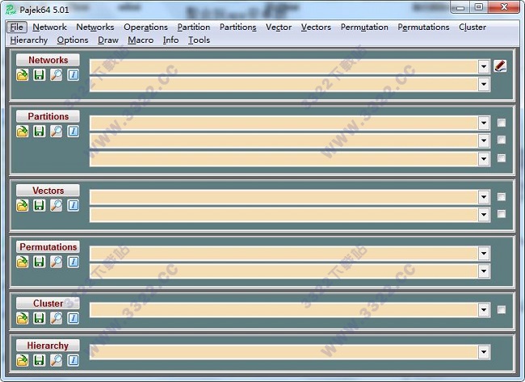Expand the Cluster dropdown arrow

(x=484, y=309)
